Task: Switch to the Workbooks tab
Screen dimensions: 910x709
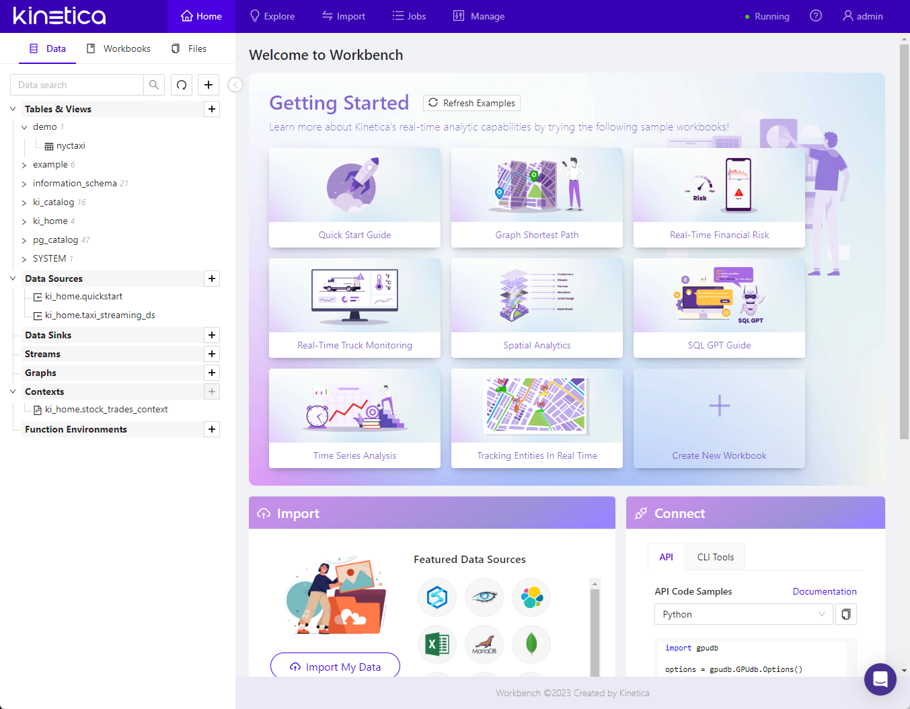Action: [119, 48]
